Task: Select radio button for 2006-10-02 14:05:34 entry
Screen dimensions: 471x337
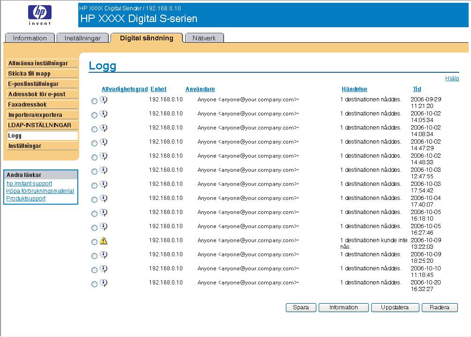Action: point(94,115)
